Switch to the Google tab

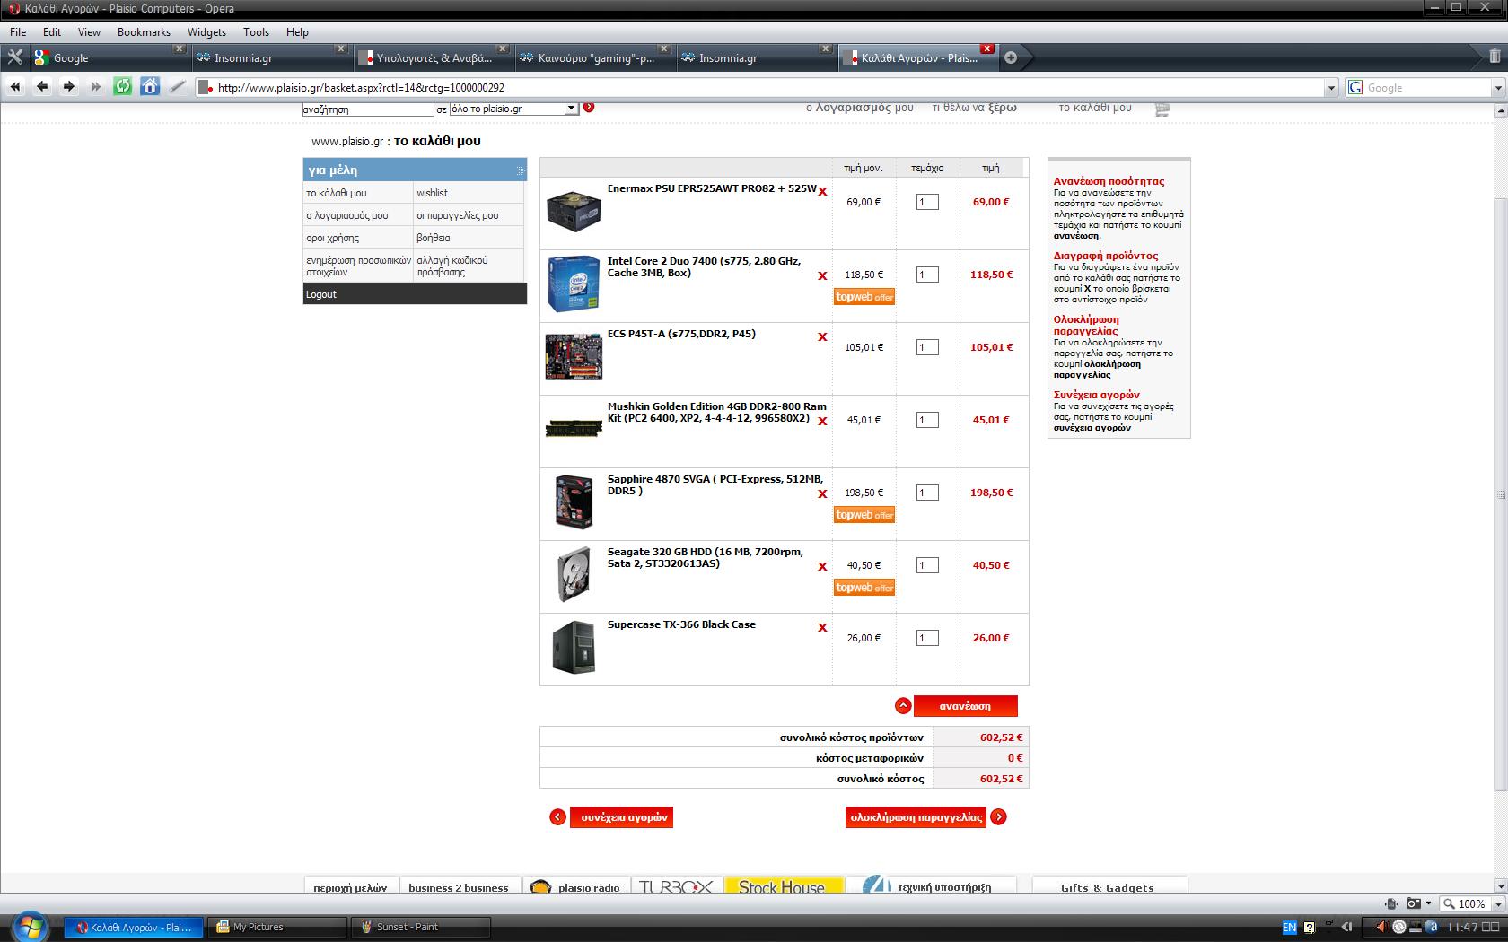click(x=109, y=57)
